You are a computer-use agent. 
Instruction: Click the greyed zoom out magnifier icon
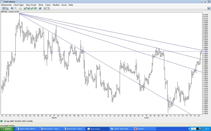tap(16, 9)
